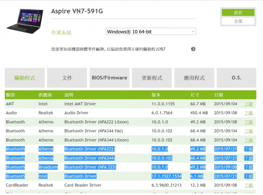Click version 6.0.1.7564 cell
This screenshot has height=195, width=263.
coord(162,113)
